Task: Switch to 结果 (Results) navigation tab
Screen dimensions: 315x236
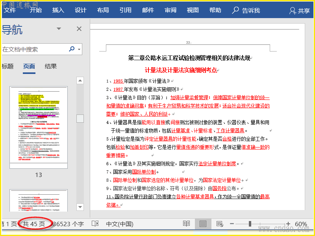Action: (50, 66)
